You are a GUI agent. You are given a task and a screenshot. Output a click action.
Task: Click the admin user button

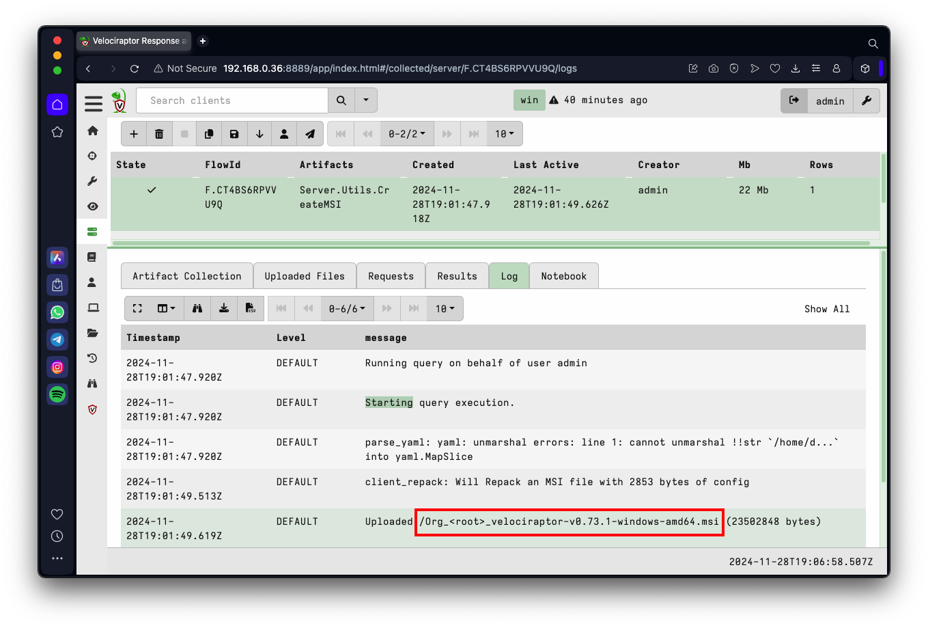pyautogui.click(x=830, y=101)
